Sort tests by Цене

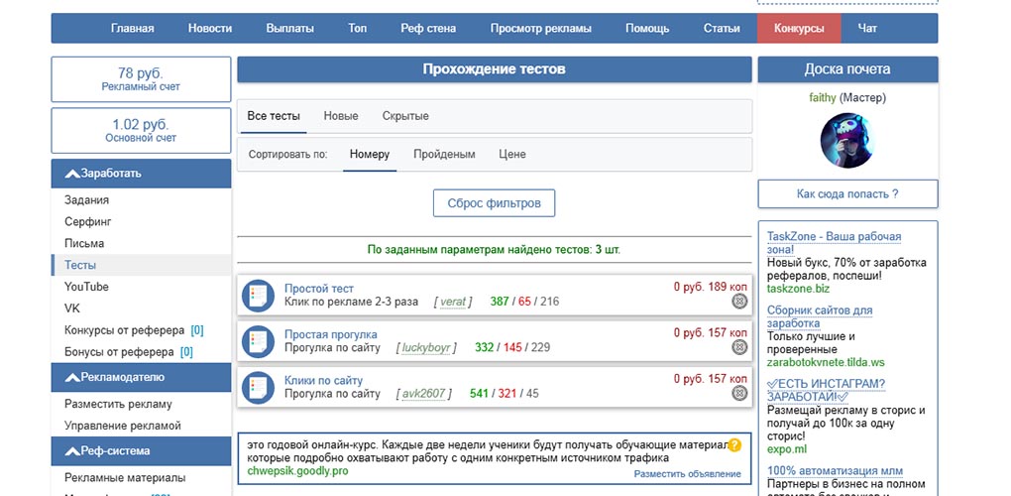(x=512, y=154)
